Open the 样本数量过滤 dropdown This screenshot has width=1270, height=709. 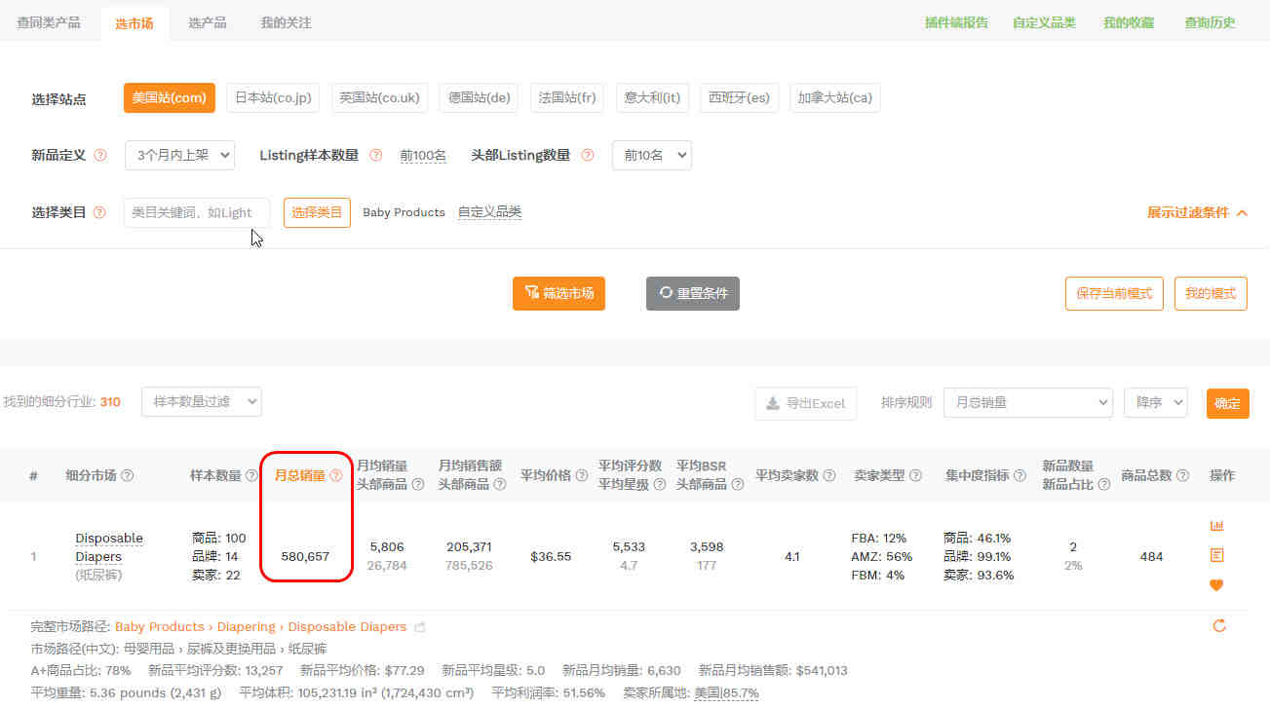202,401
